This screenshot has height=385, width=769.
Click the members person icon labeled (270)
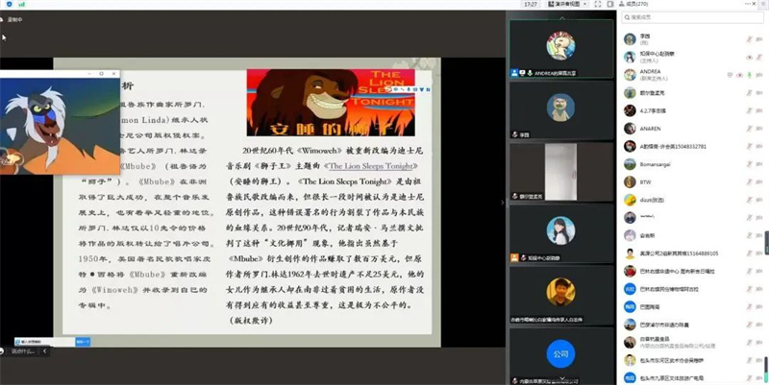[622, 4]
